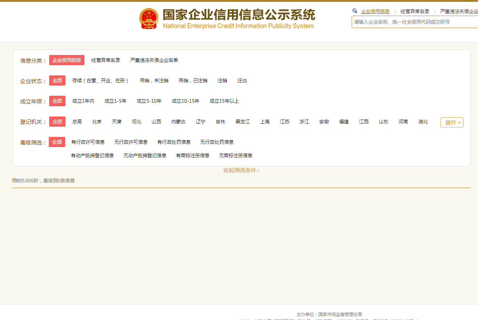Image resolution: width=478 pixels, height=320 pixels.
Task: Select 江西 registration authority
Action: (364, 122)
